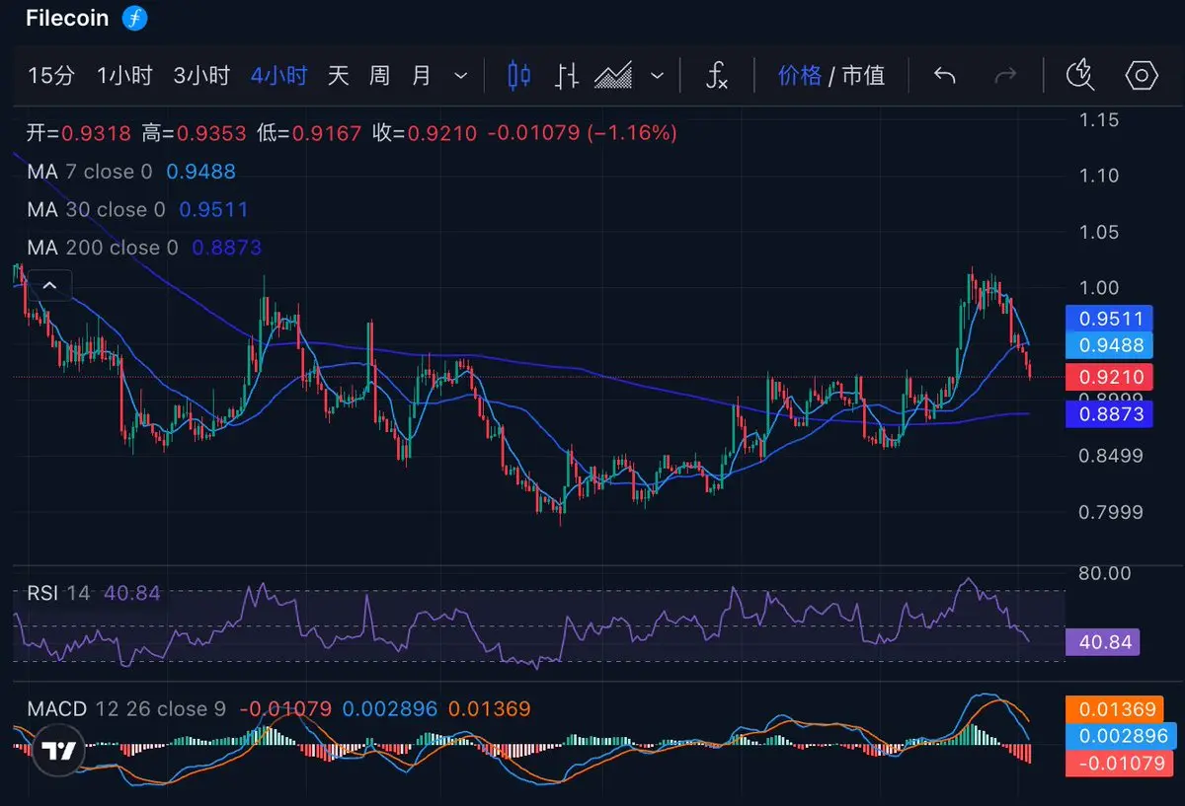Select the candlestick chart type icon

pos(519,76)
